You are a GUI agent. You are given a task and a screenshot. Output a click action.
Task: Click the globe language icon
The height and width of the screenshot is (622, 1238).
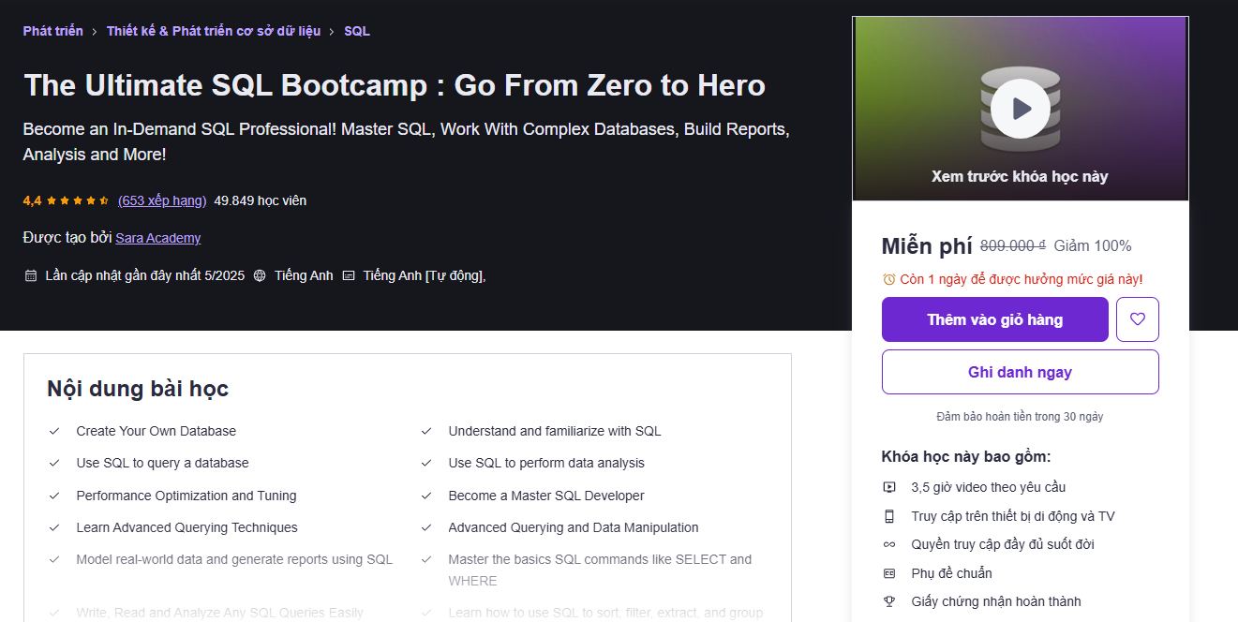tap(260, 275)
